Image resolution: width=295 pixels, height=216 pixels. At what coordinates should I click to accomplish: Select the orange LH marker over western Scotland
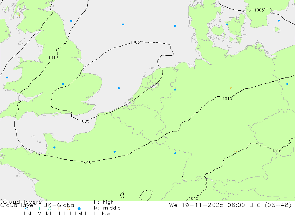[x=20, y=15]
